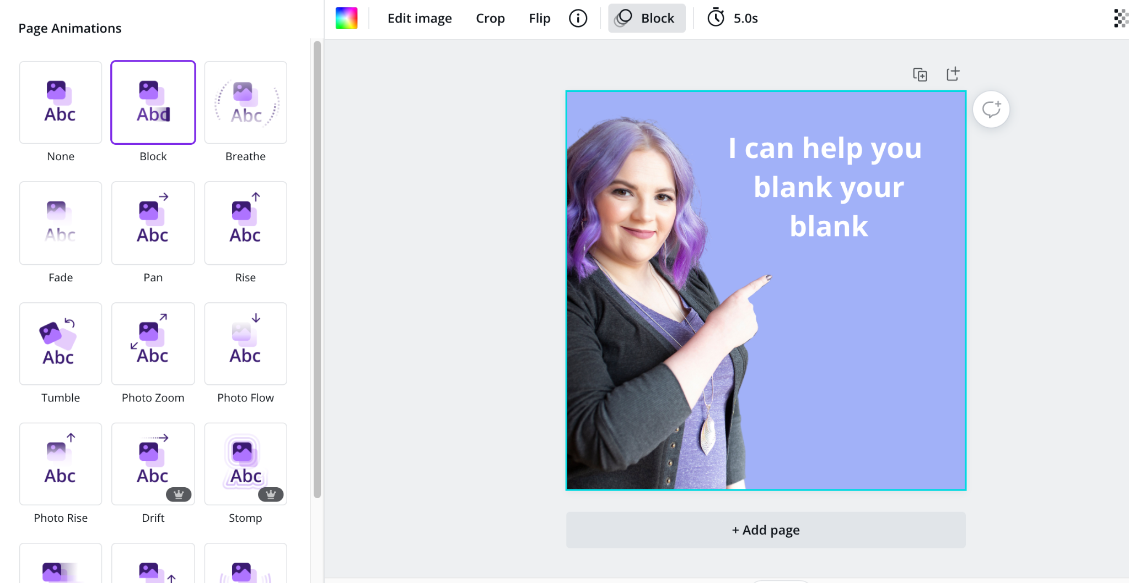Select the None page animation
The height and width of the screenshot is (583, 1129).
[x=61, y=102]
